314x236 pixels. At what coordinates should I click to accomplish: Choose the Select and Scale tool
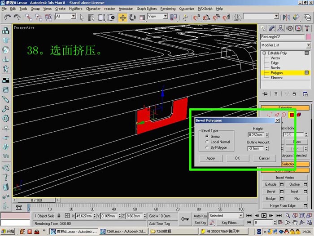point(142,18)
